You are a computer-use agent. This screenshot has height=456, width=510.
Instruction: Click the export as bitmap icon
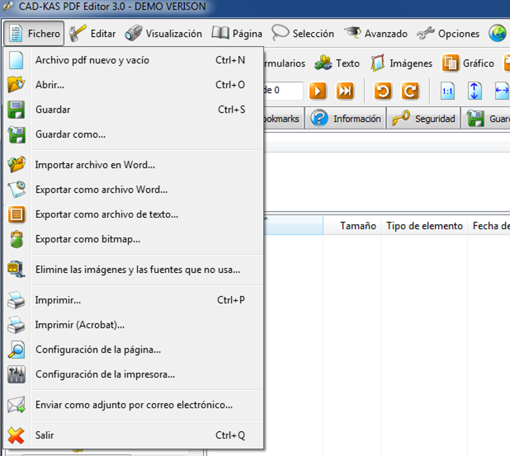(16, 239)
